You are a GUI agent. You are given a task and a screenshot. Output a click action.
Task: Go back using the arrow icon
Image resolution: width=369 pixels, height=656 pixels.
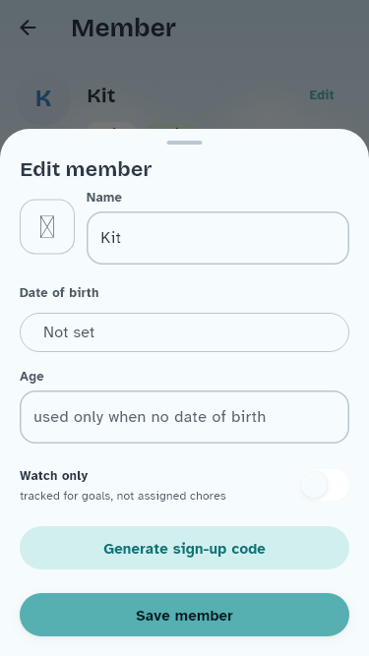coord(28,29)
